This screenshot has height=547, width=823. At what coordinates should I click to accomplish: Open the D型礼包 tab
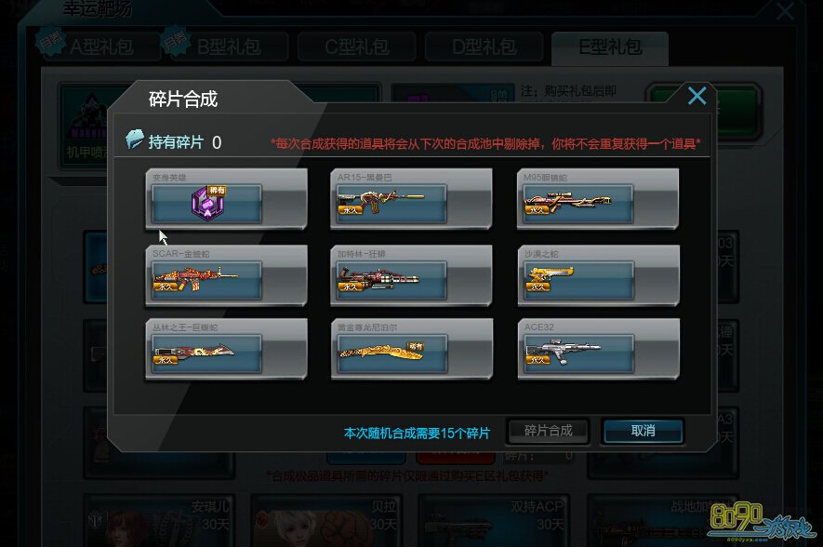(484, 47)
